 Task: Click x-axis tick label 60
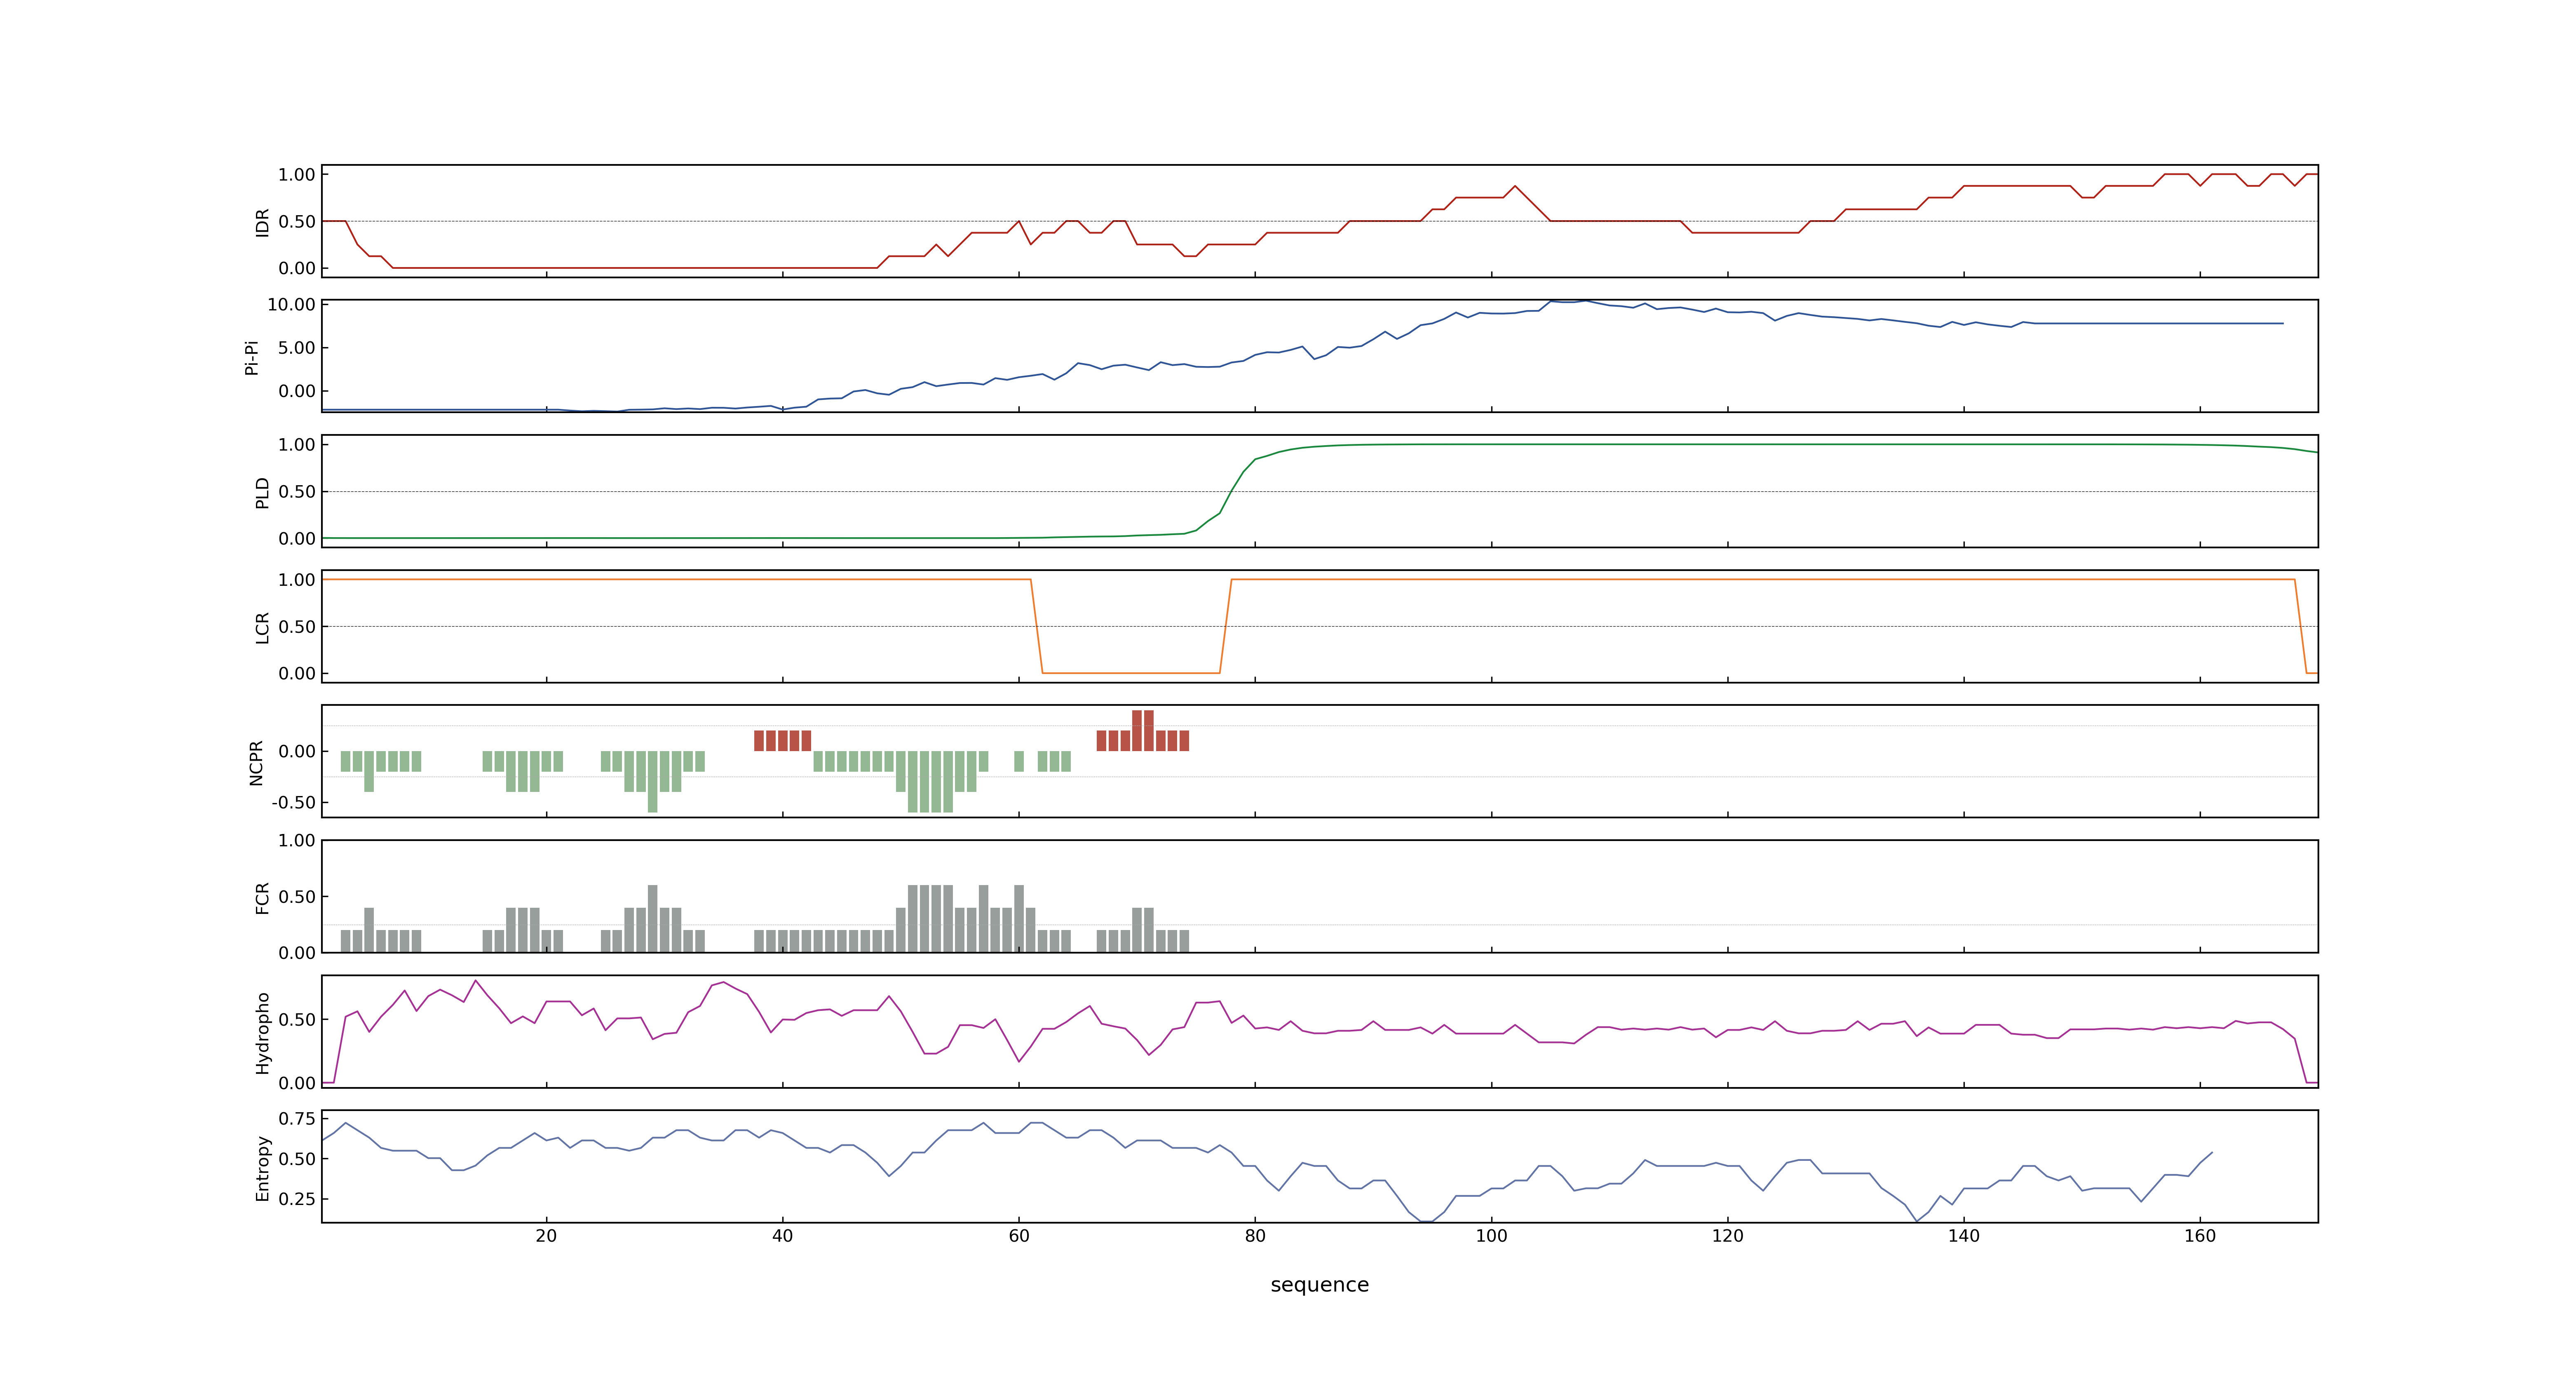(1019, 1235)
